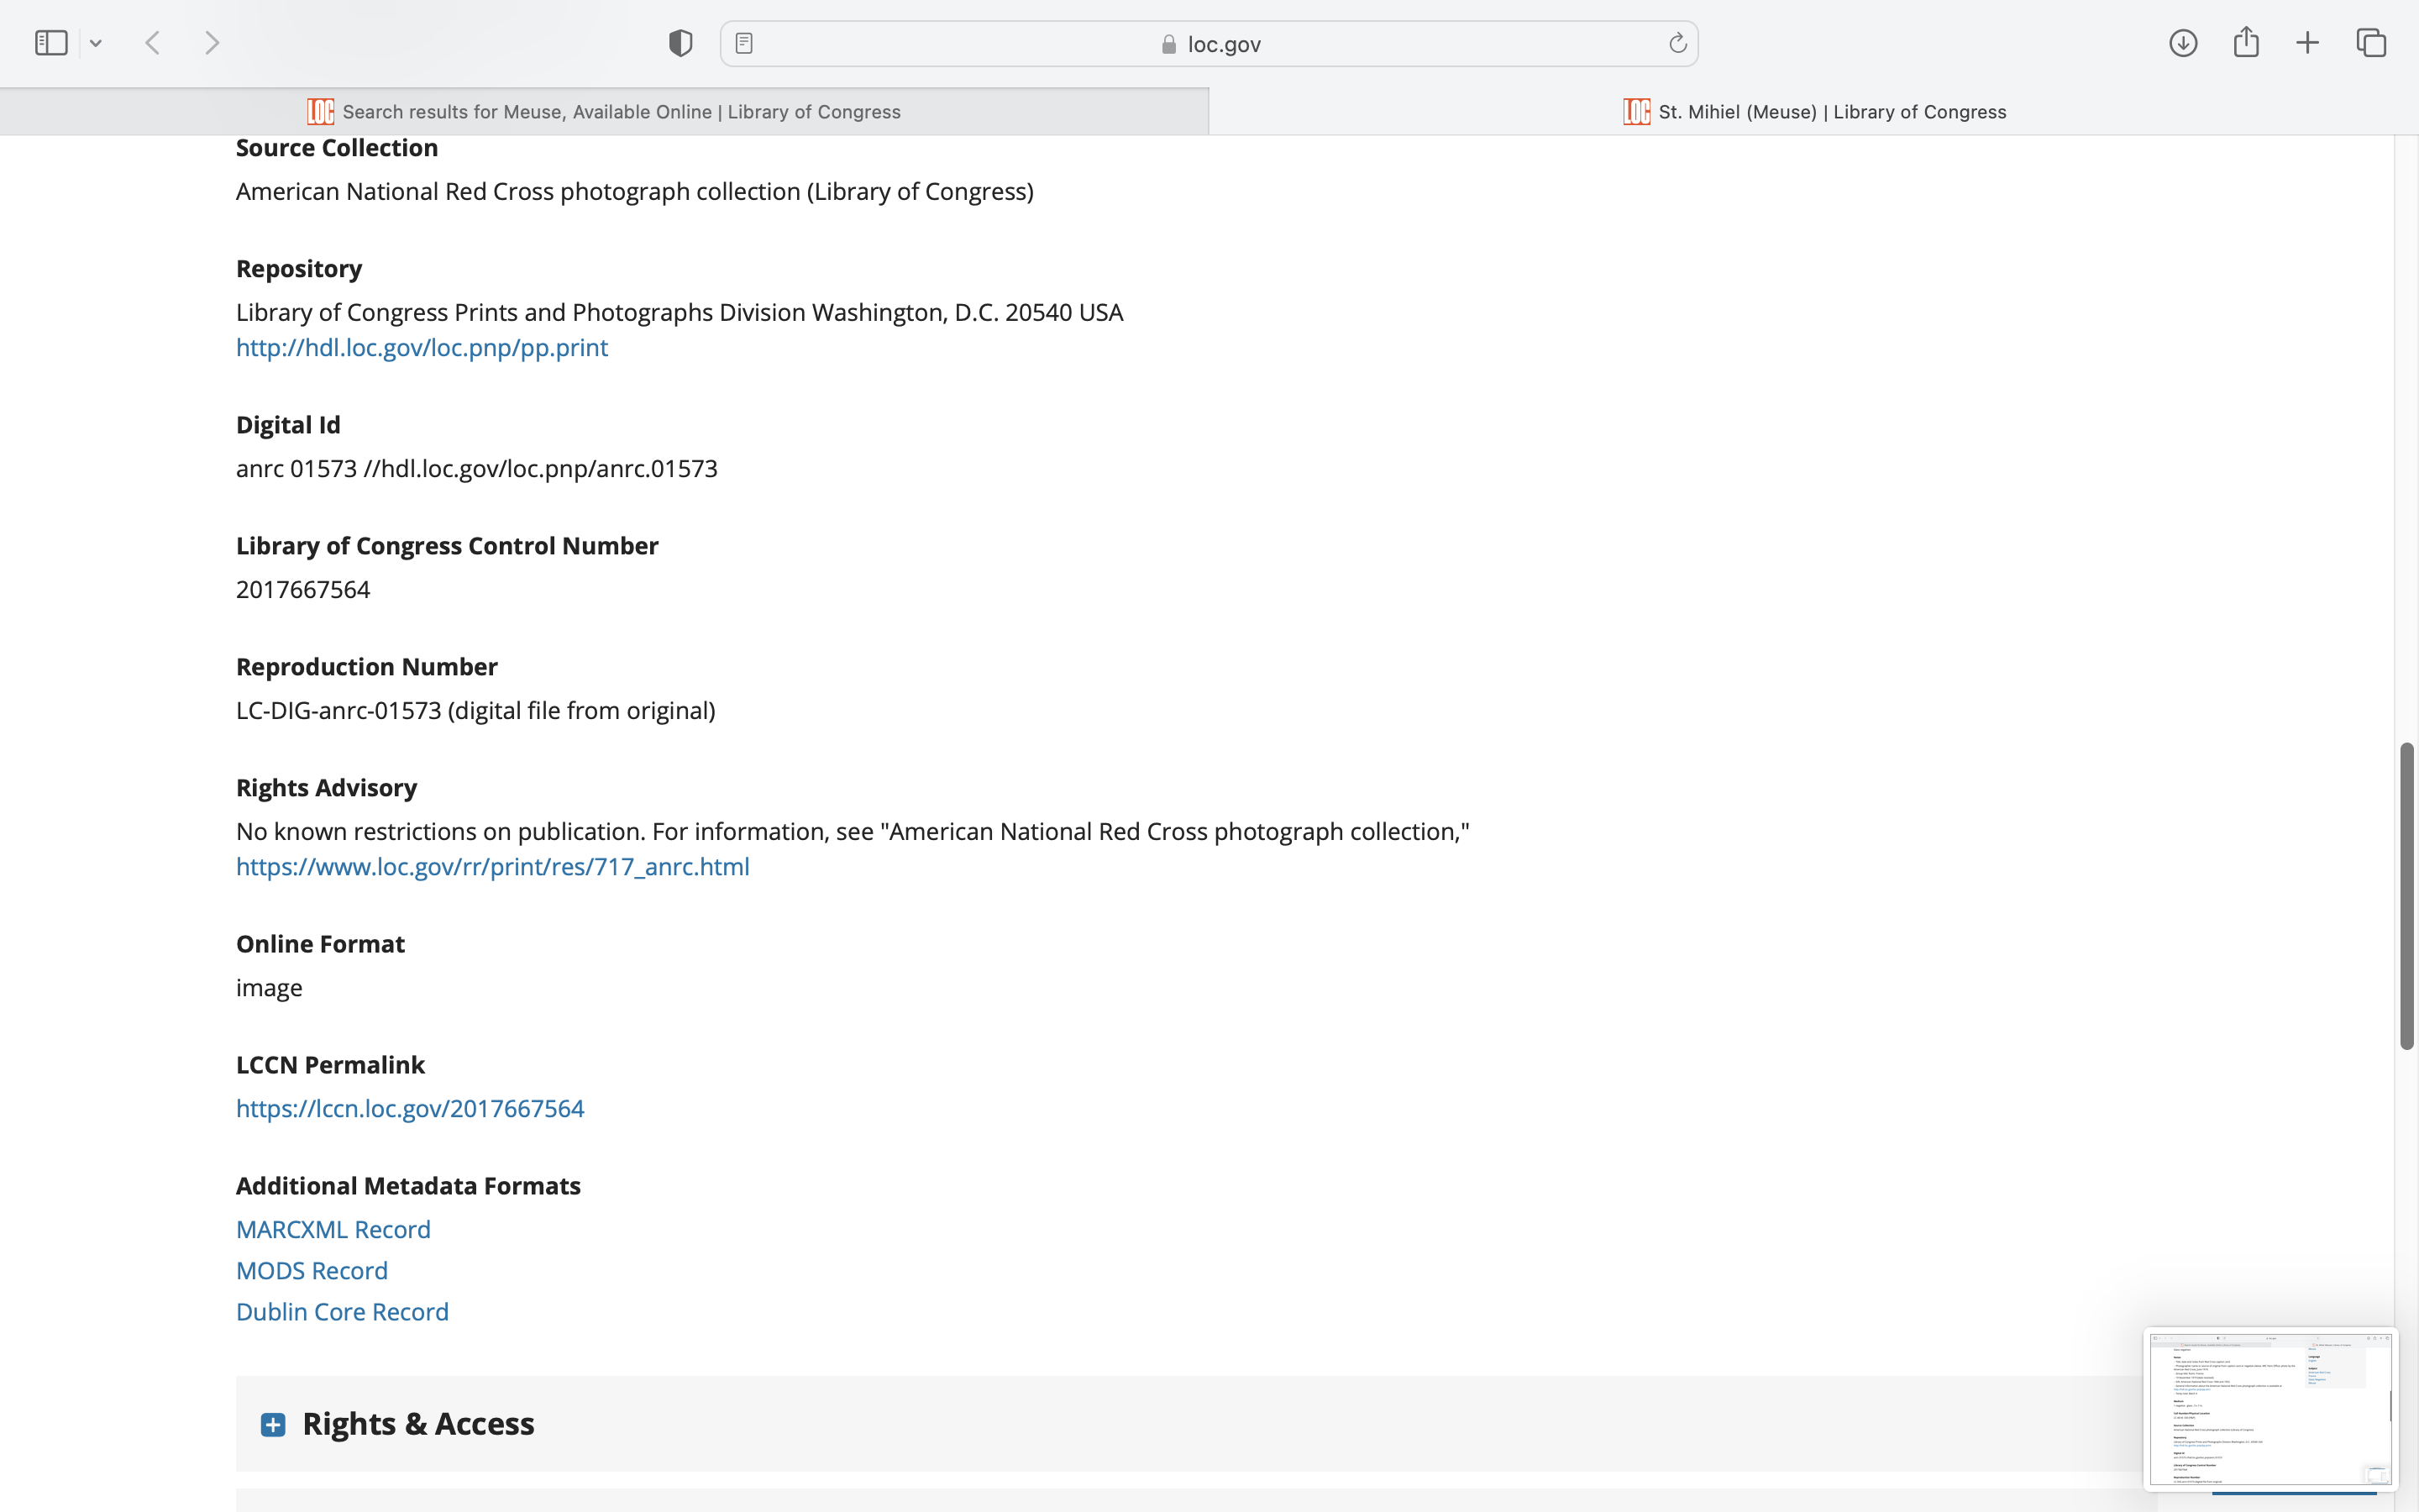Screen dimensions: 2419x1512
Task: Open the sidebar options dropdown chevron
Action: (96, 43)
